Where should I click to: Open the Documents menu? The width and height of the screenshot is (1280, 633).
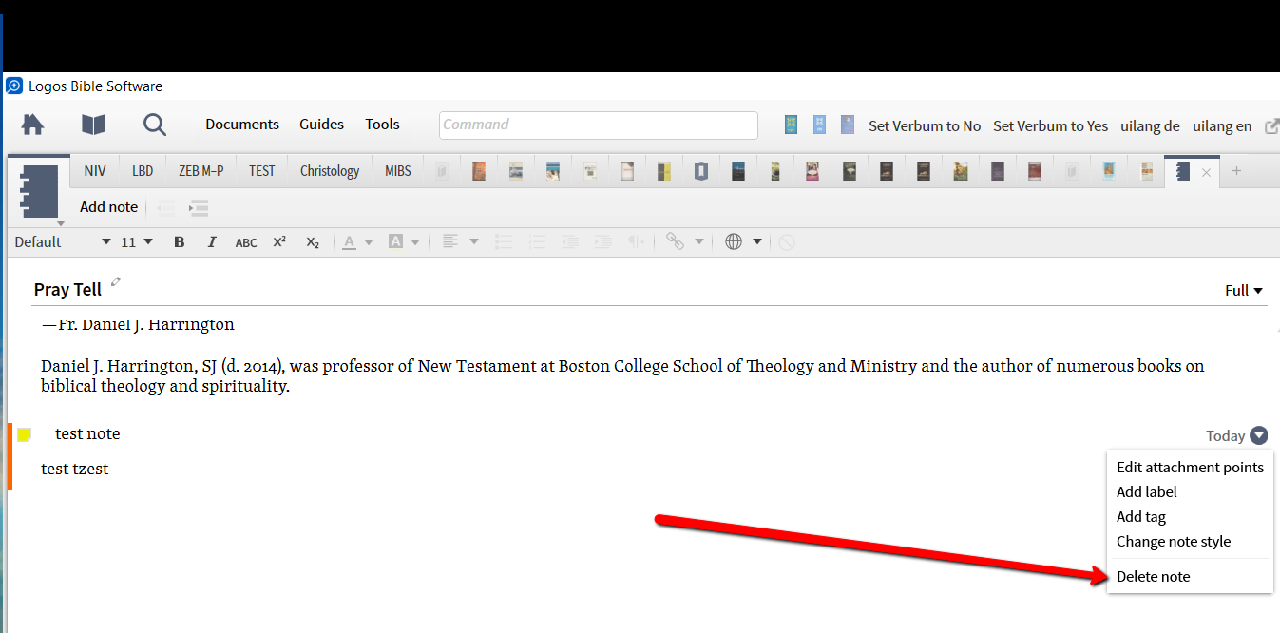[x=242, y=125]
